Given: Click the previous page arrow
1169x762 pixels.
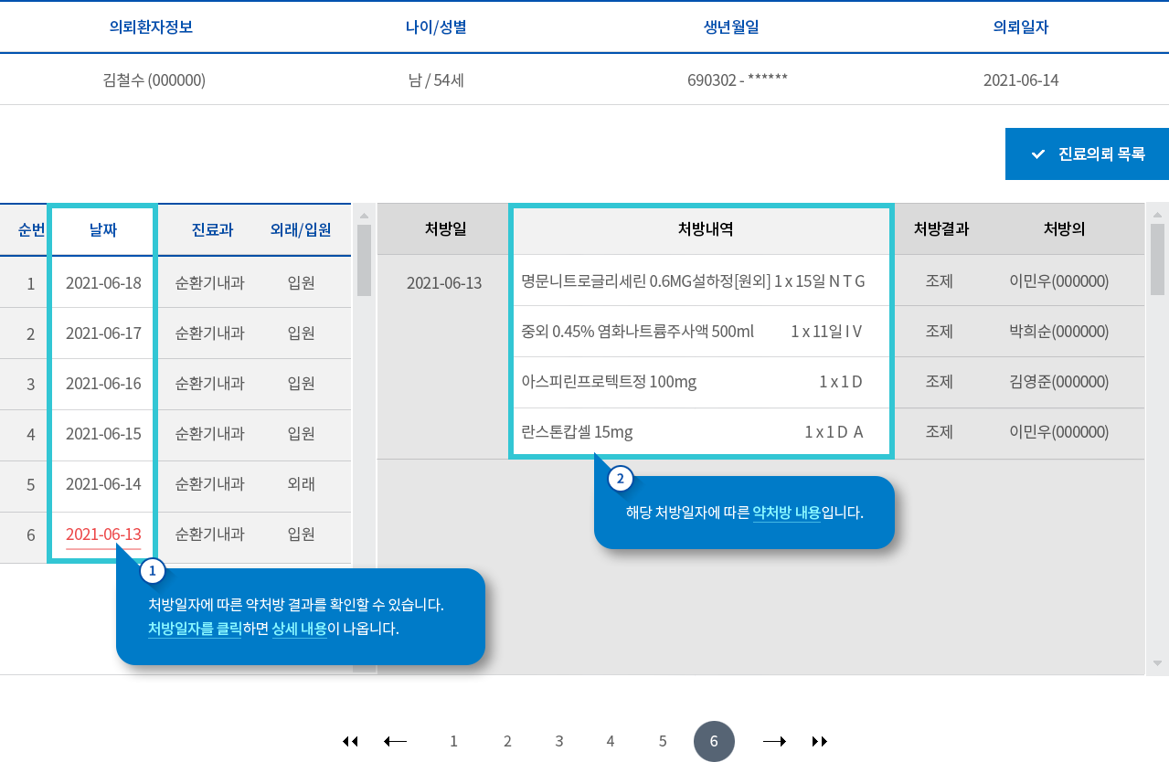Looking at the screenshot, I should click(x=395, y=741).
